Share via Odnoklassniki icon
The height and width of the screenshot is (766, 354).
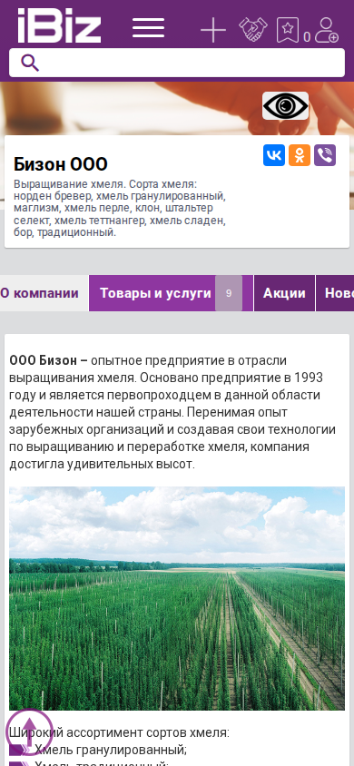click(x=300, y=155)
